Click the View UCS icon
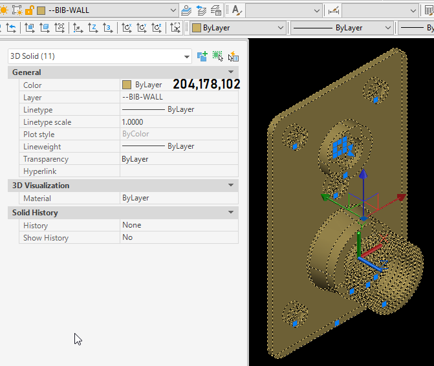434x366 pixels. point(60,28)
